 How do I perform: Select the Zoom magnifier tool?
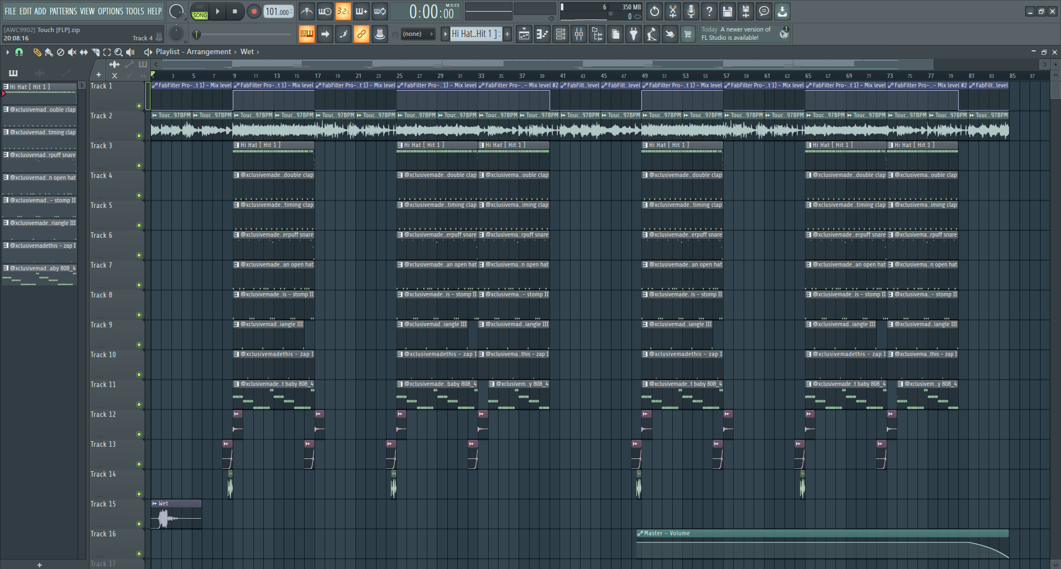tap(118, 52)
